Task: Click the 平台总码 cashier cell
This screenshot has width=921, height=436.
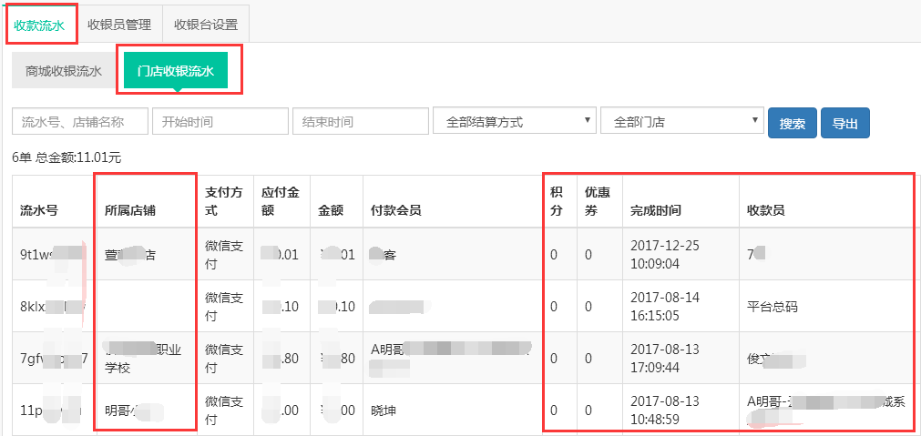Action: pyautogui.click(x=772, y=307)
